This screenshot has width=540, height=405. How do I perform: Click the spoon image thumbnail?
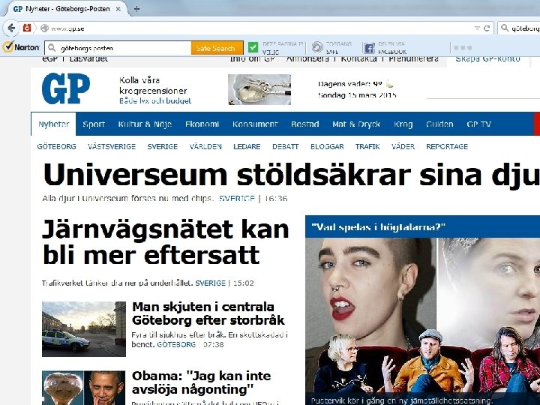pyautogui.click(x=259, y=89)
